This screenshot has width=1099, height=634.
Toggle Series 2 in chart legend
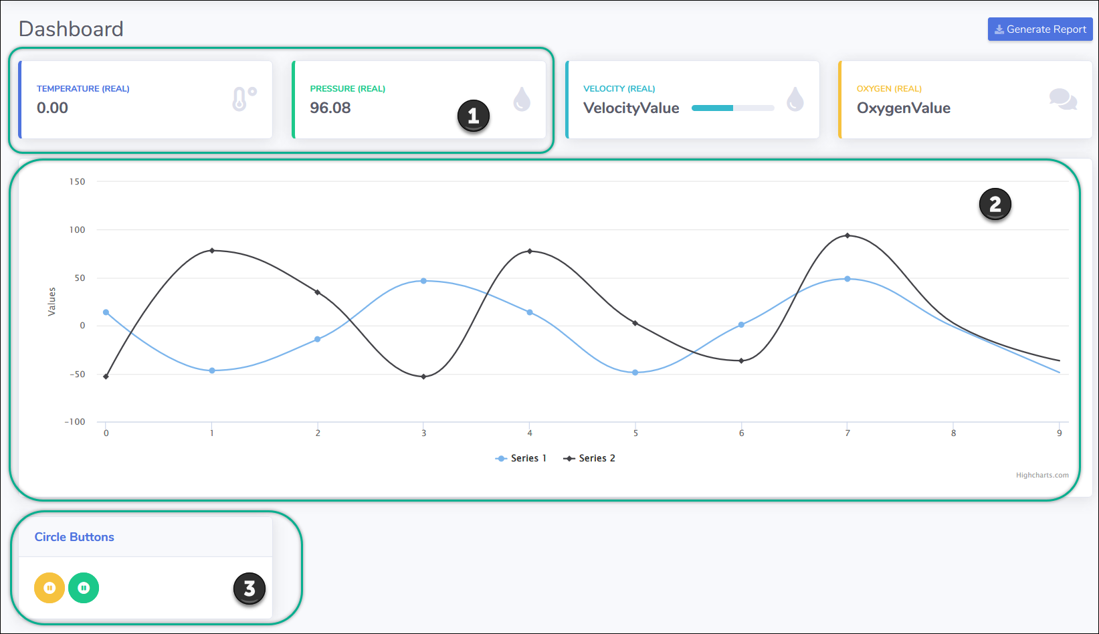(589, 458)
